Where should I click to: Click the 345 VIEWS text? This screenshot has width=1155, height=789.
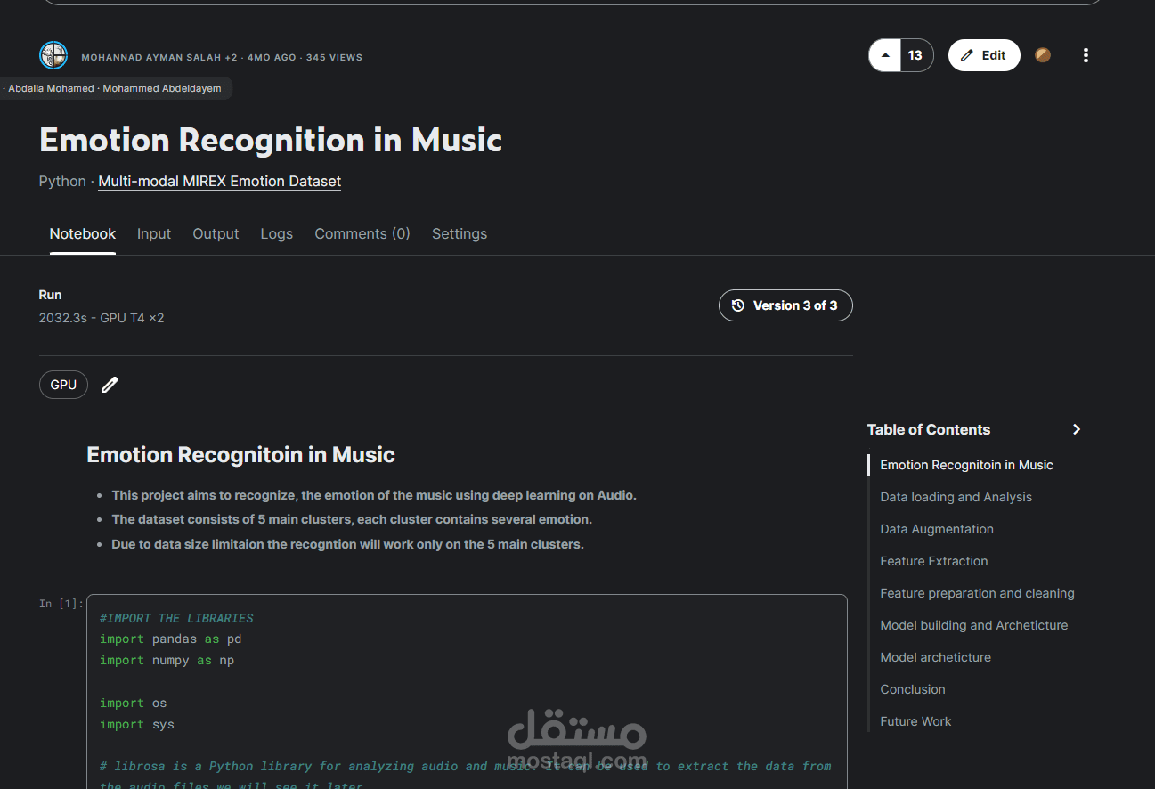334,57
